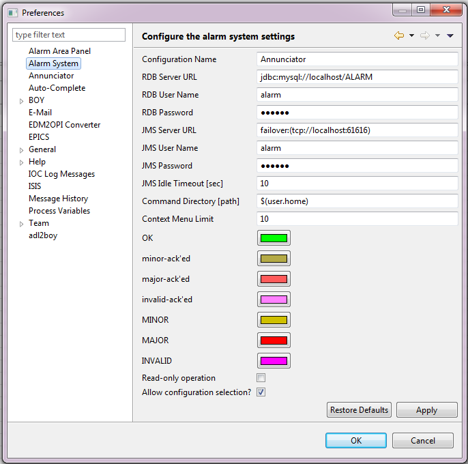Open the Annunciator preference page

(x=51, y=76)
